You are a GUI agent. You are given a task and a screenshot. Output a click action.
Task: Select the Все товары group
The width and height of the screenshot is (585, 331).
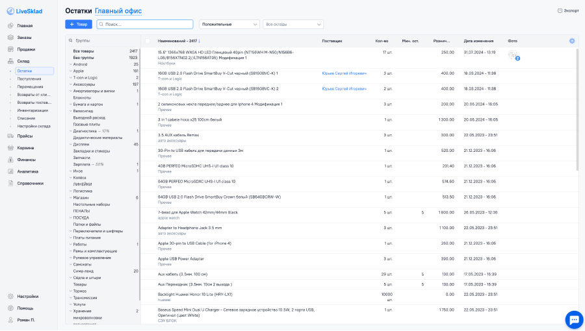pos(84,51)
